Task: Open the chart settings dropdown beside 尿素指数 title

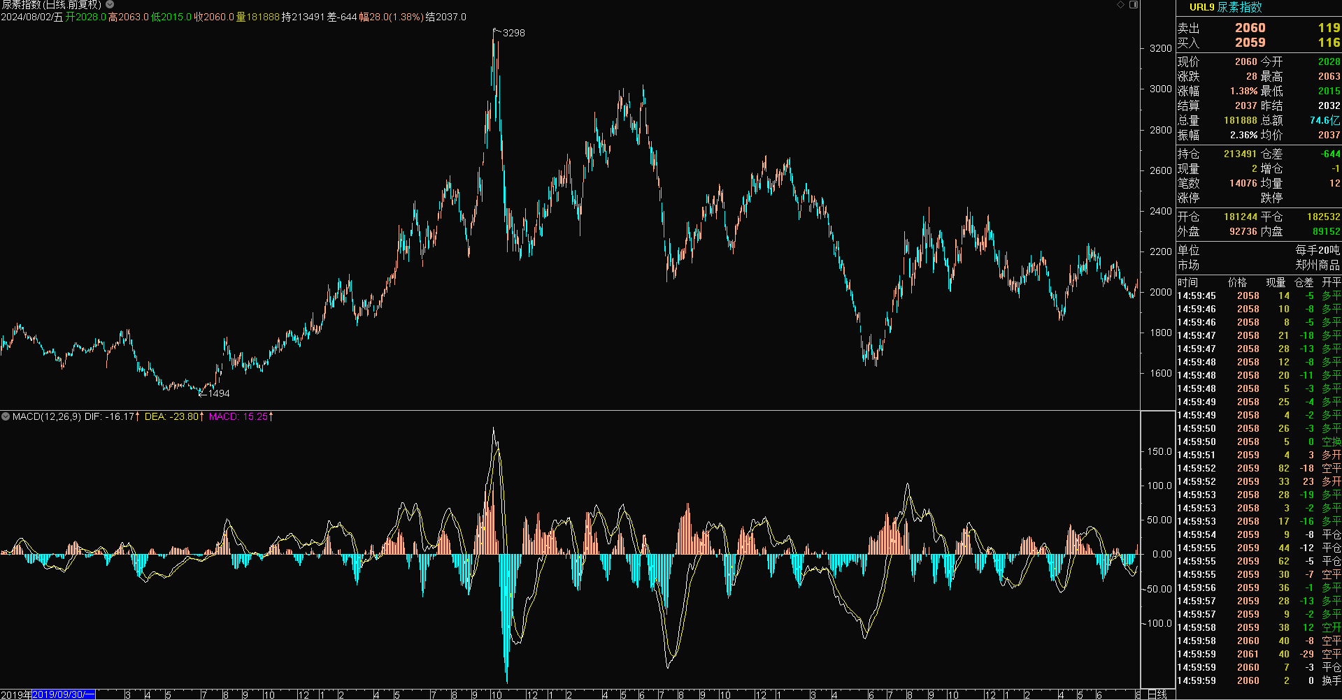Action: coord(110,5)
